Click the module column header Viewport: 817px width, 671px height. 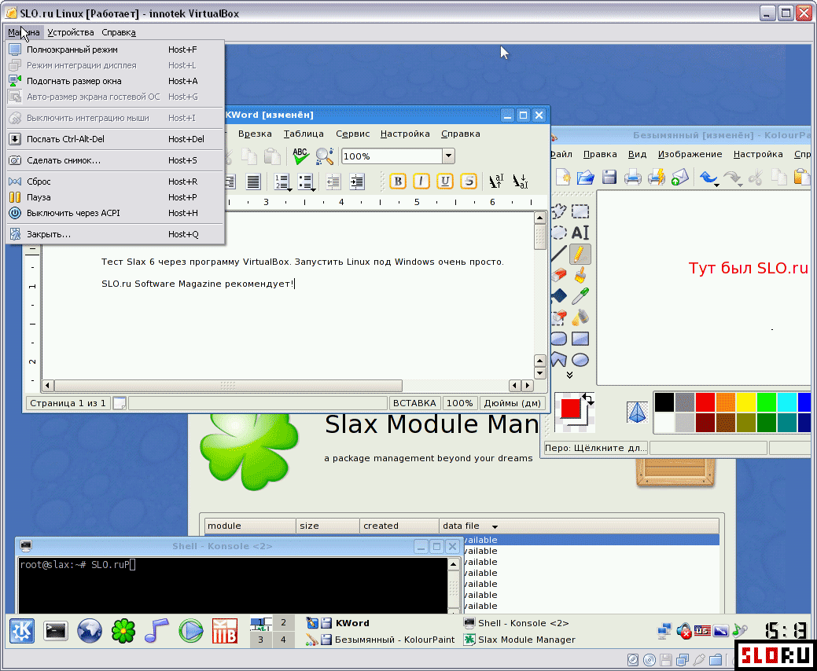point(250,526)
